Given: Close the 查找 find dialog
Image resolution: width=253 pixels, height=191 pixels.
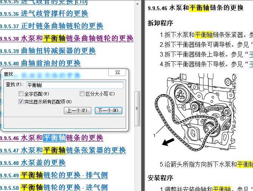Looking at the screenshot, I should point(117,72).
